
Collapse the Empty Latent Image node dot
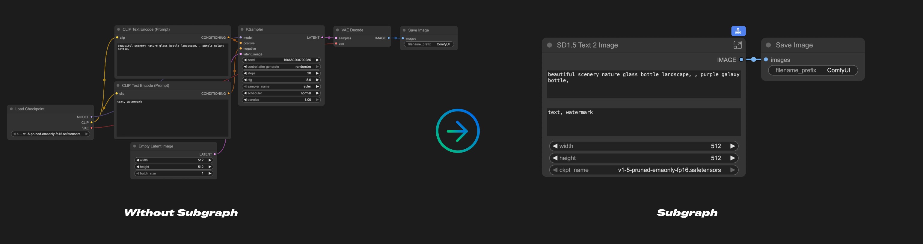click(x=135, y=146)
